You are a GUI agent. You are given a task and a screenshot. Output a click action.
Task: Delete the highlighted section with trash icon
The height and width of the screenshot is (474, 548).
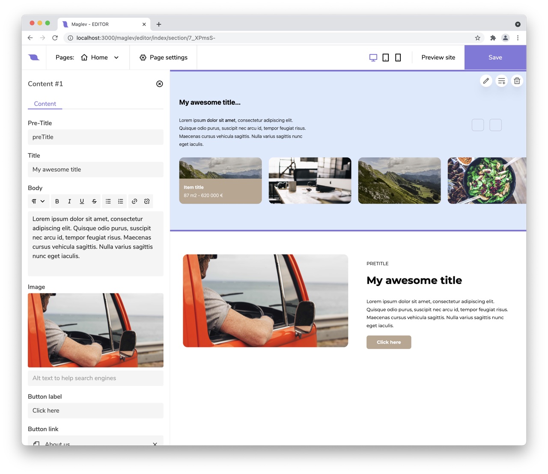point(517,81)
